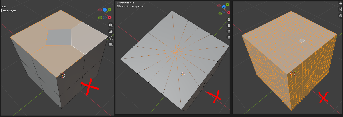343x117 pixels.
Task: Select the center vertex of the fan mesh
Action: tap(176, 52)
